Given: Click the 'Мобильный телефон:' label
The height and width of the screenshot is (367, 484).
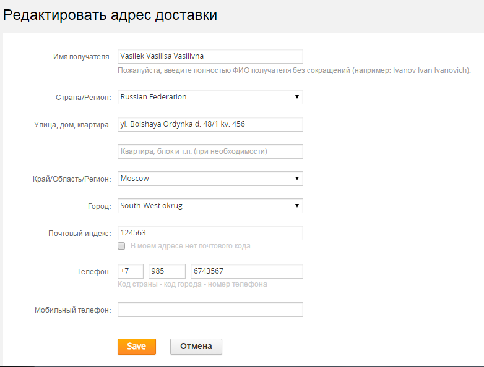Looking at the screenshot, I should tap(73, 310).
